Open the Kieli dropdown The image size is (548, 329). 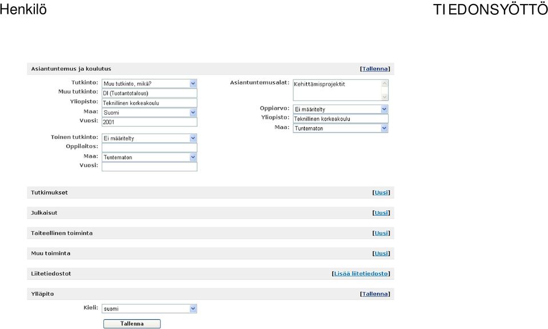149,309
